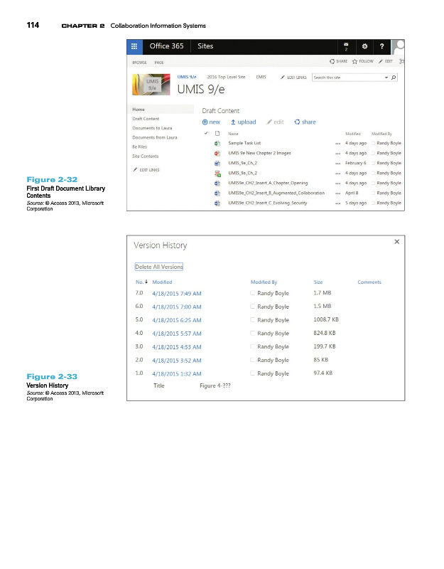
Task: Share the Draft Content library
Action: click(x=305, y=122)
